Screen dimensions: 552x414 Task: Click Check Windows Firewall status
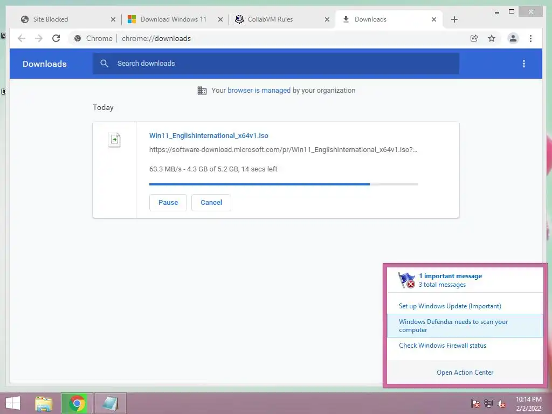tap(443, 346)
